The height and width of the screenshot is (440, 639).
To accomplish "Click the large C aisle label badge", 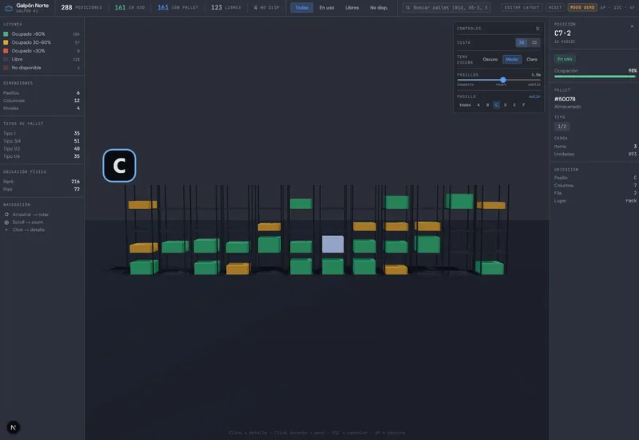I will [x=119, y=166].
